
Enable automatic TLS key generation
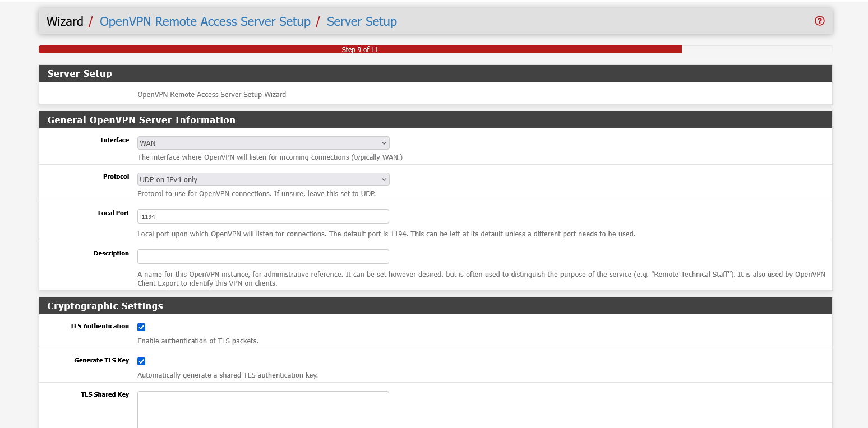[x=141, y=361]
